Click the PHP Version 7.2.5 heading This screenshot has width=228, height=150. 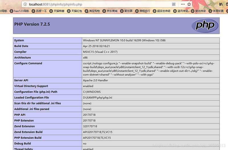[x=32, y=24]
